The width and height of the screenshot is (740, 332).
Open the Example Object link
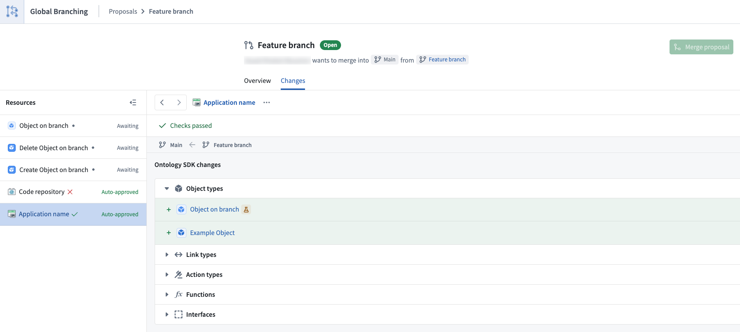tap(212, 233)
